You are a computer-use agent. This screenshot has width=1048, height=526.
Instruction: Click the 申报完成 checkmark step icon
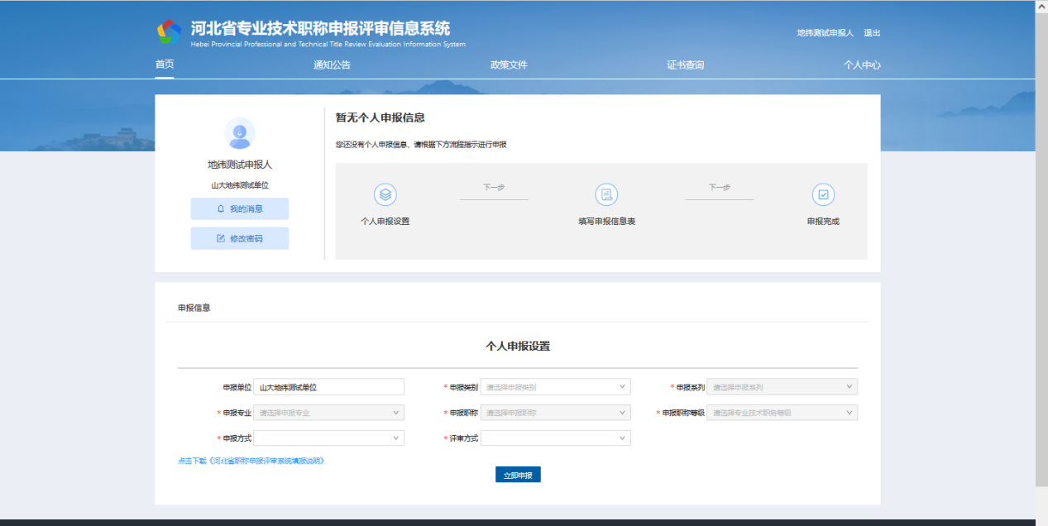tap(823, 195)
